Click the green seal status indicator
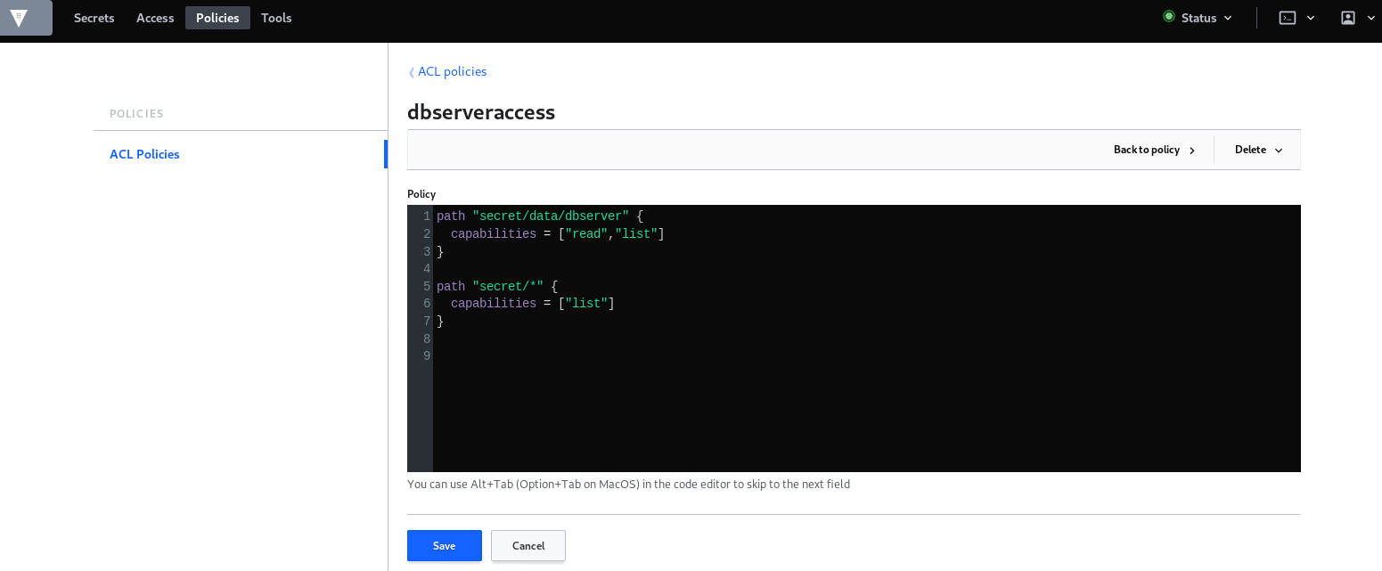 1168,17
